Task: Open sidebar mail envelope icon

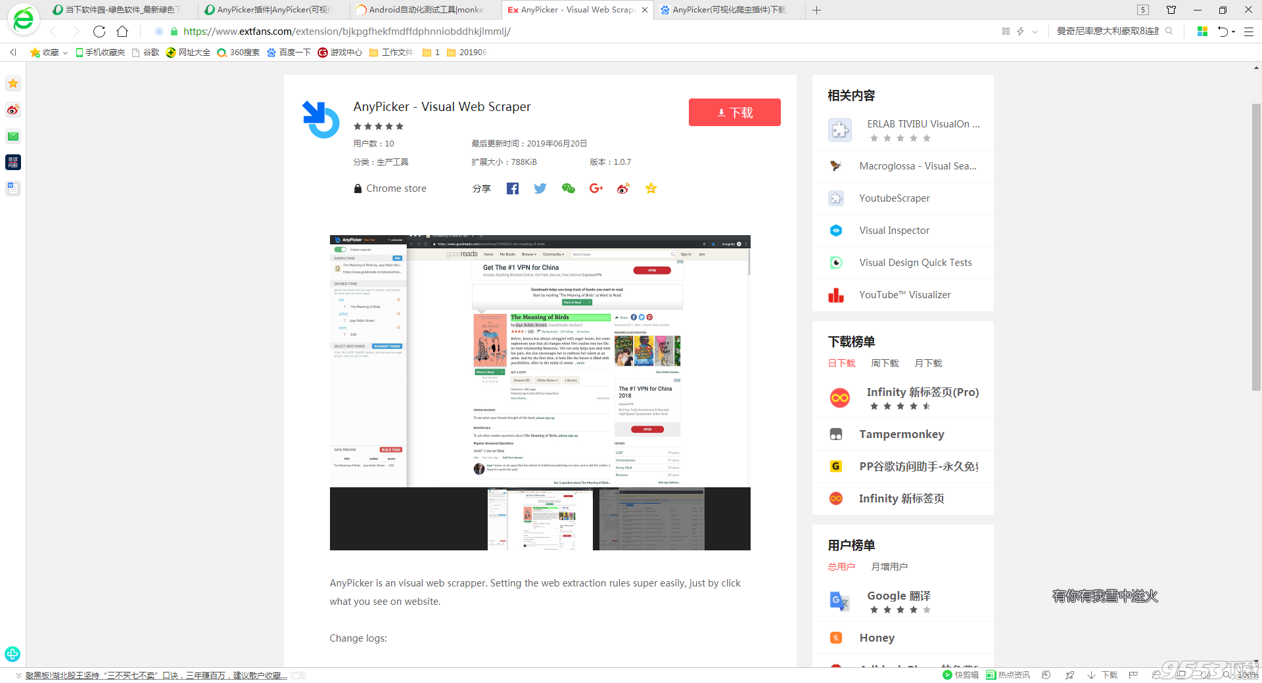Action: 13,136
